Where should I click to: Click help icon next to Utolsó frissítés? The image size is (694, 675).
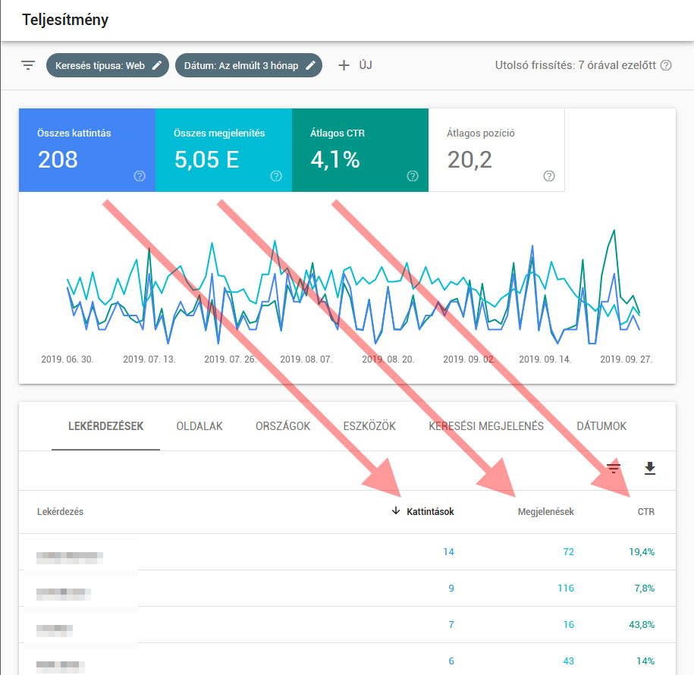click(x=666, y=65)
